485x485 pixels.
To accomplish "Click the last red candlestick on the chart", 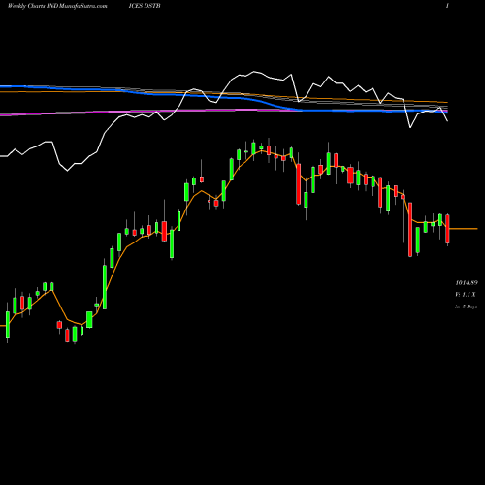I will click(447, 229).
